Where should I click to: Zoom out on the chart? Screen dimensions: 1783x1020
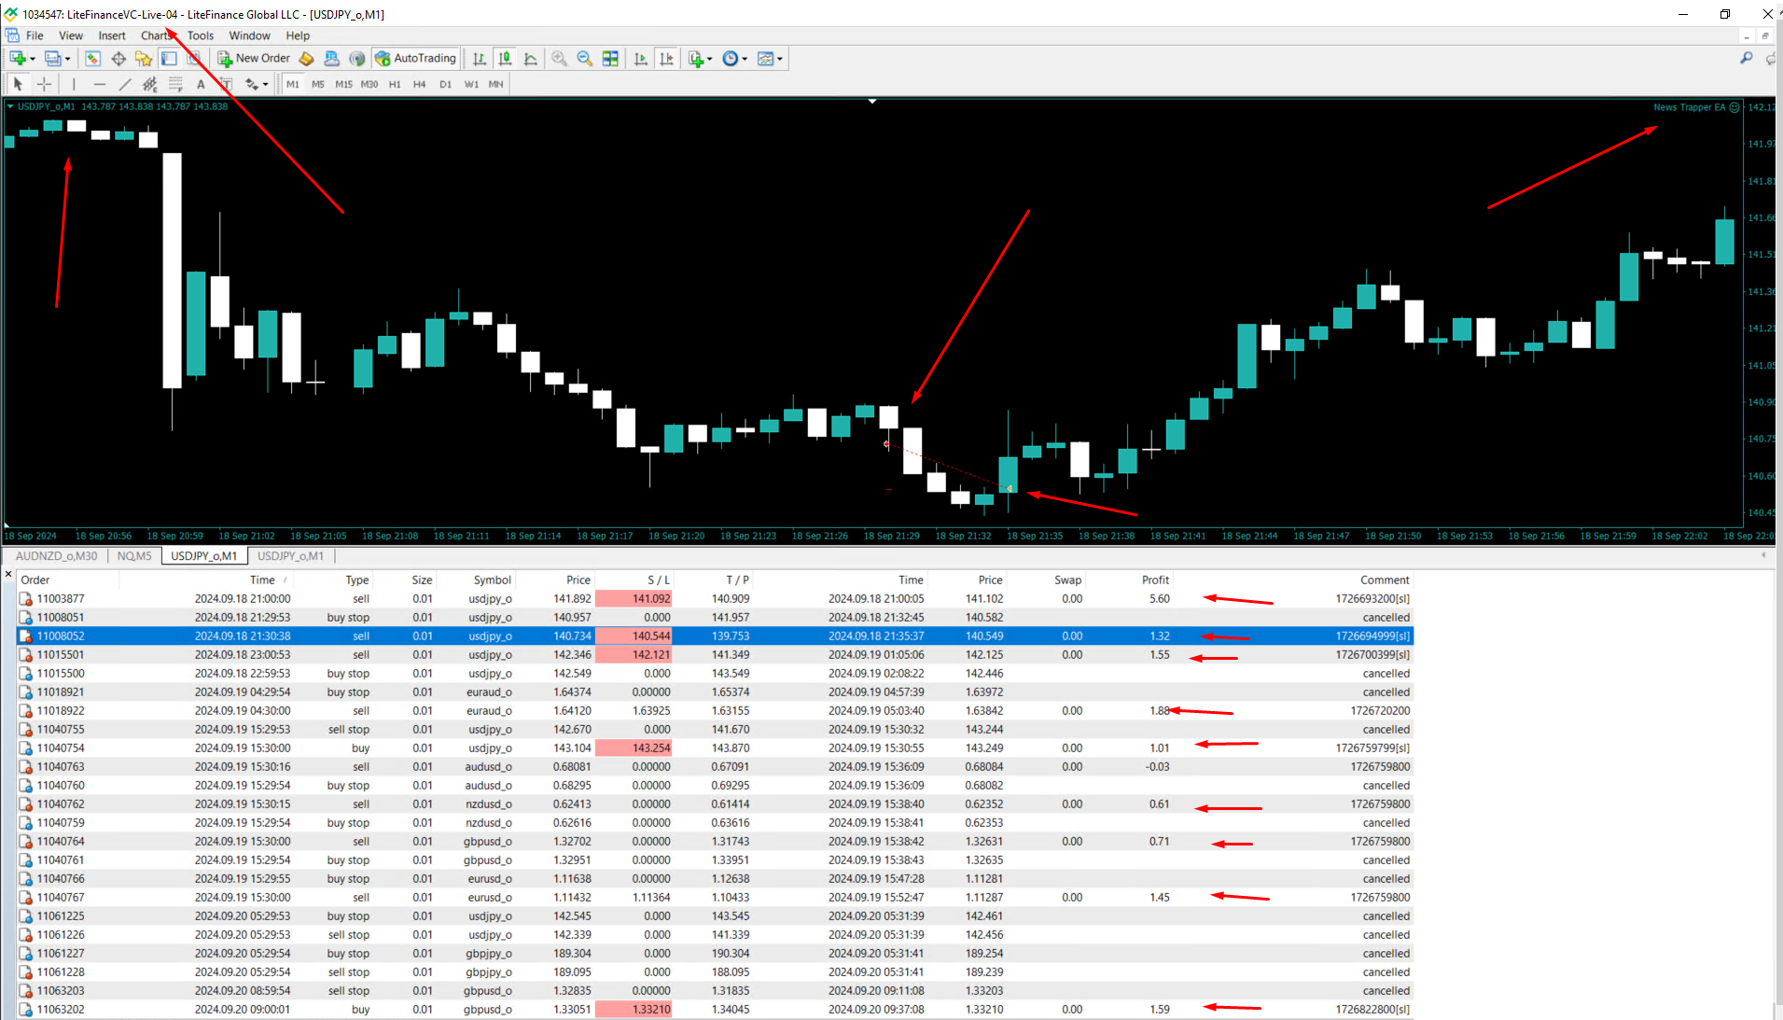(x=585, y=59)
